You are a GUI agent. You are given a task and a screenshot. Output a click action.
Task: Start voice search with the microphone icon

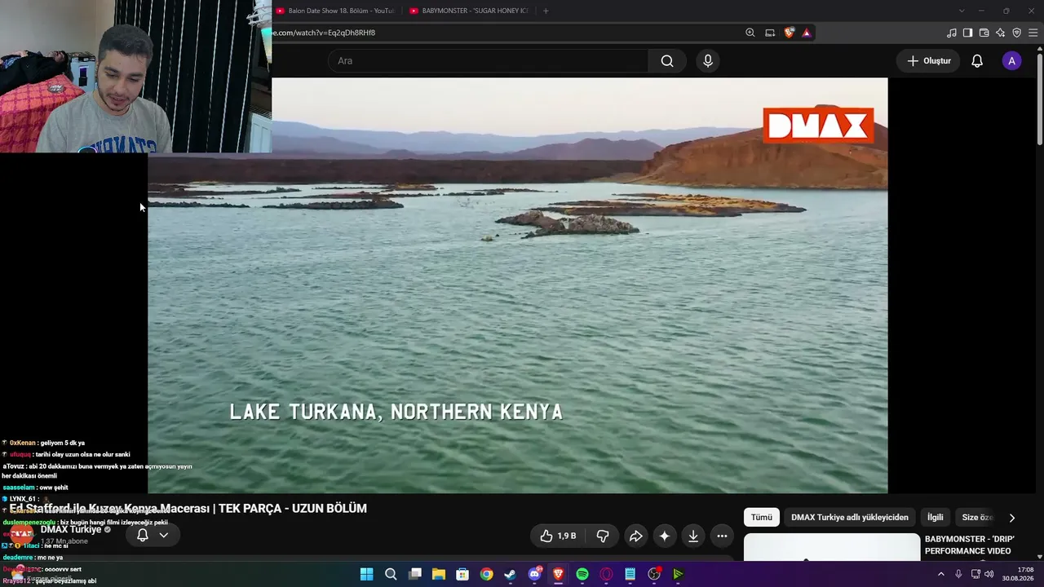(x=708, y=61)
